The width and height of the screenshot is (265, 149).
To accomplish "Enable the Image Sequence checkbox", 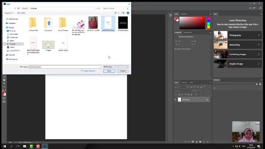I will coord(82,71).
